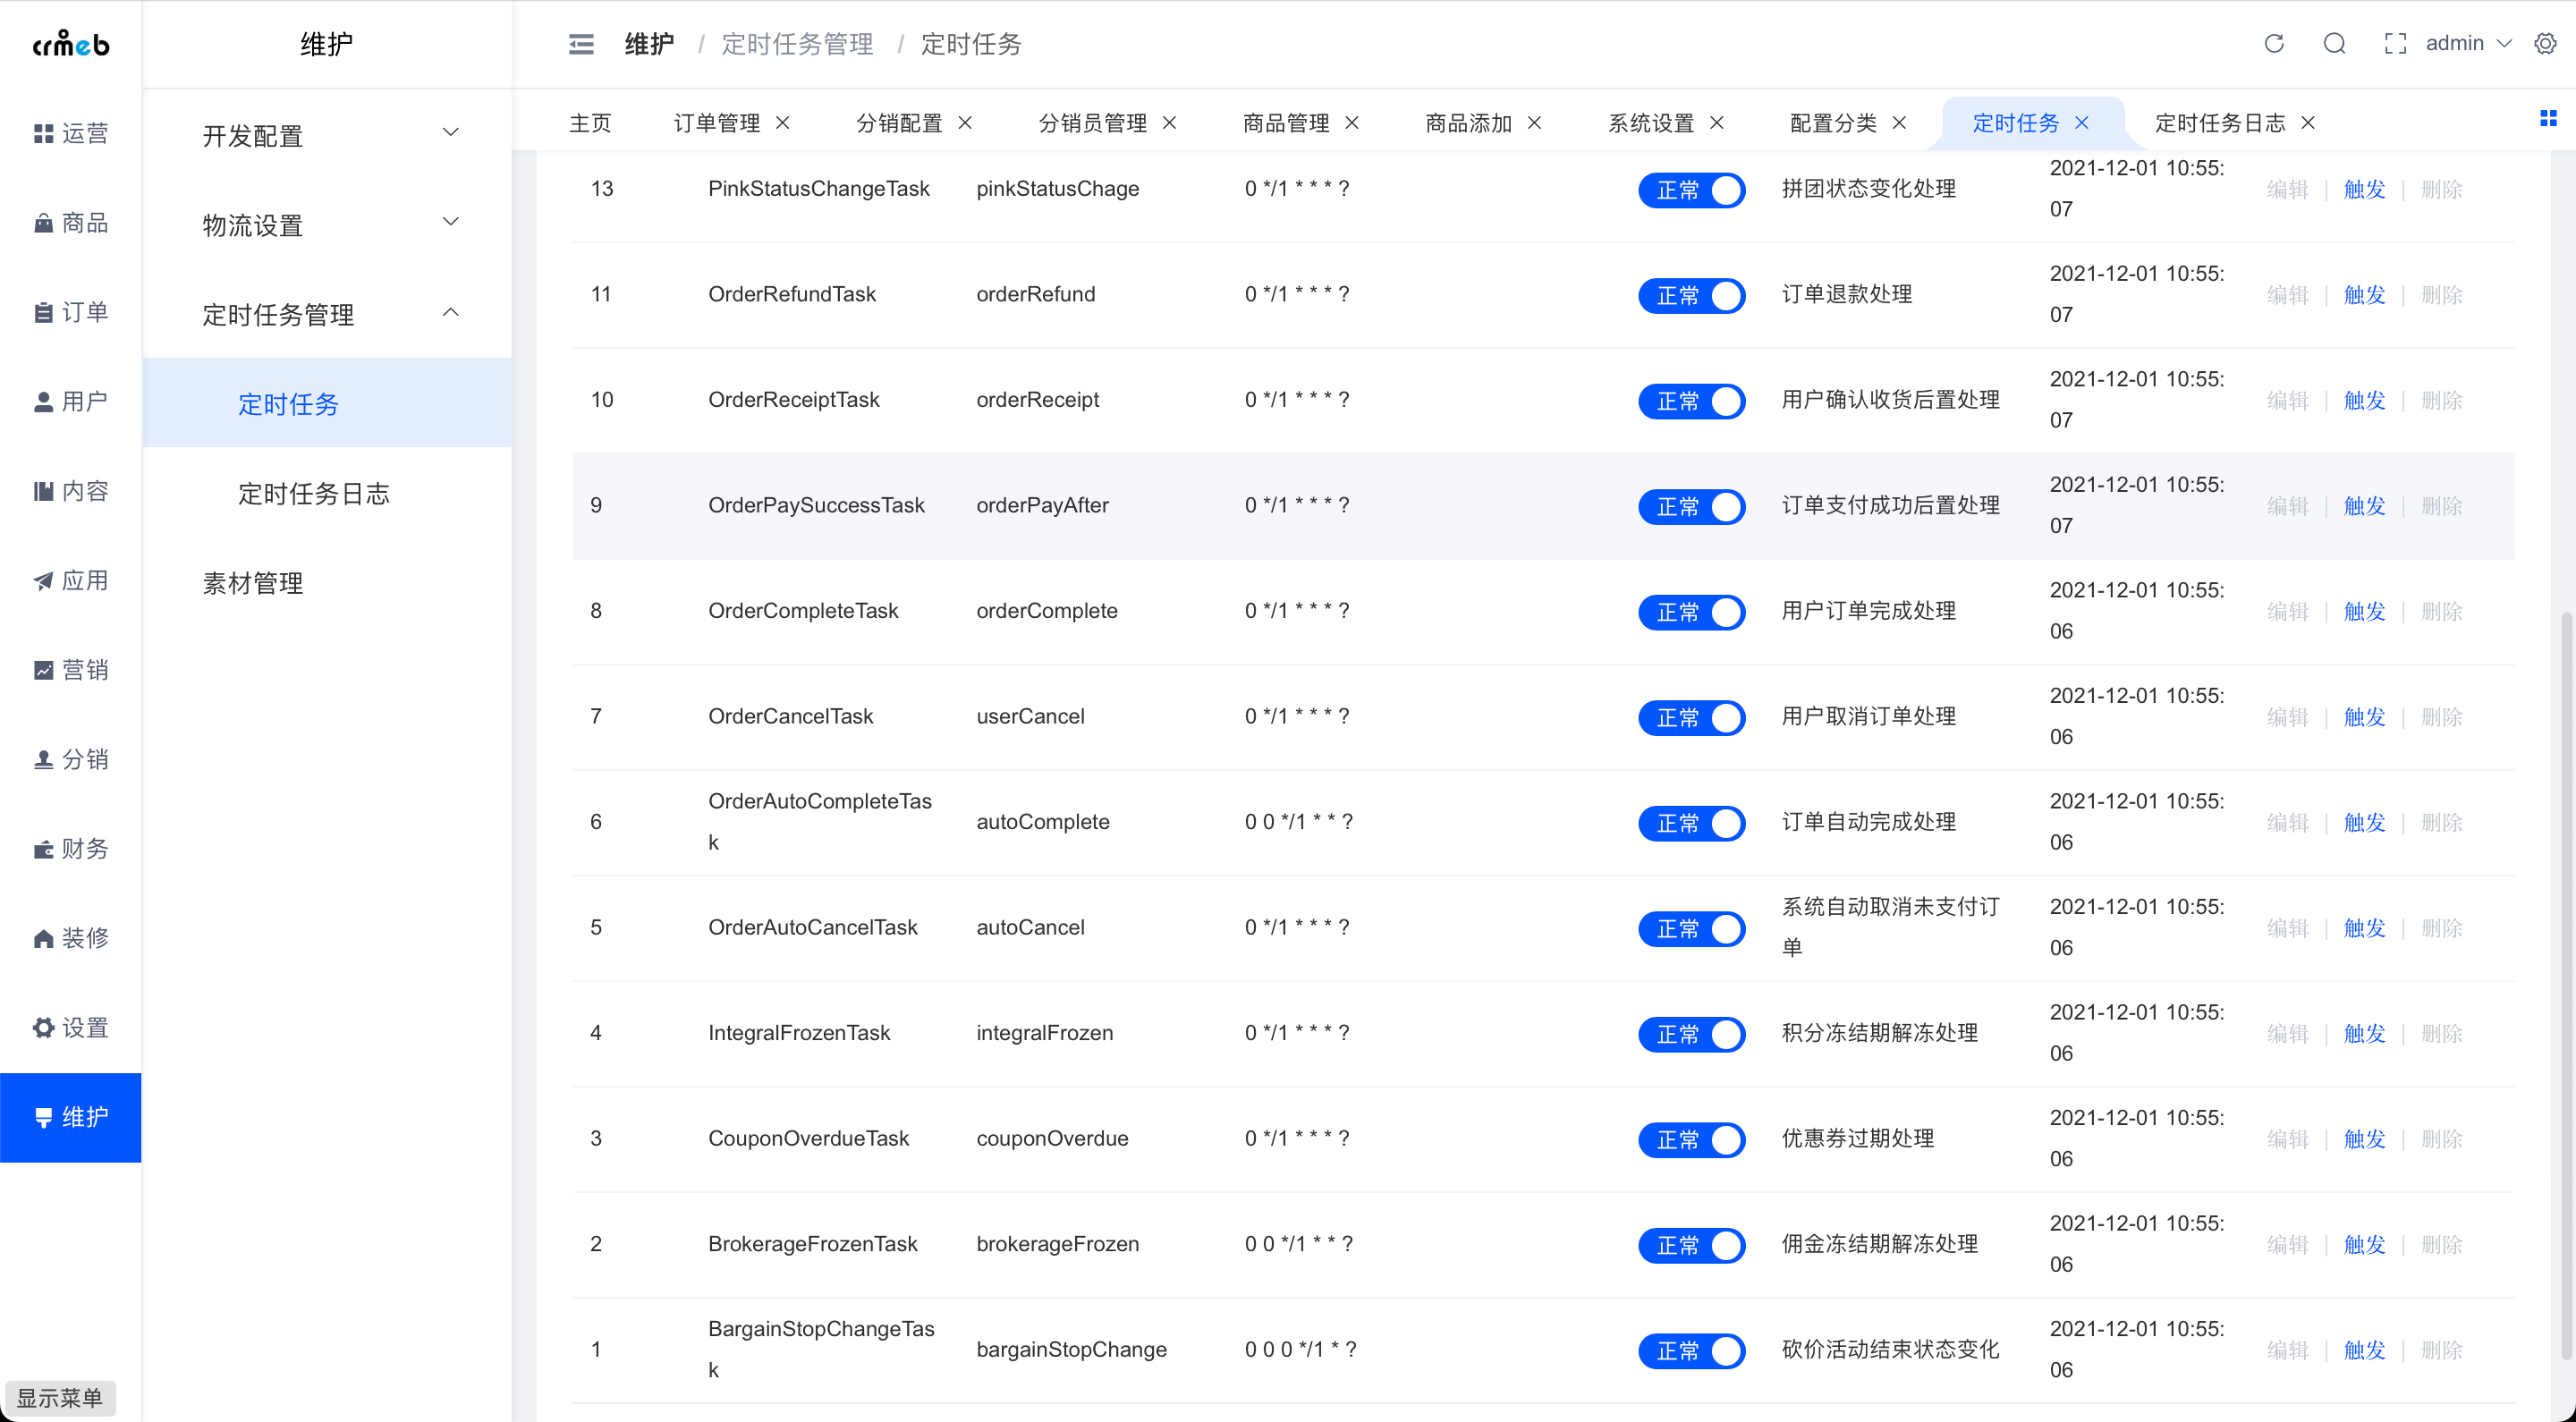Open the tabs grid options icon
The image size is (2576, 1422).
(2548, 119)
